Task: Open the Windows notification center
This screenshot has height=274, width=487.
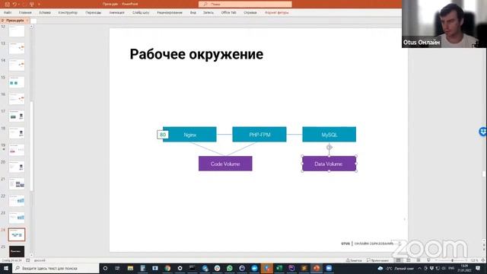Action: click(x=478, y=269)
